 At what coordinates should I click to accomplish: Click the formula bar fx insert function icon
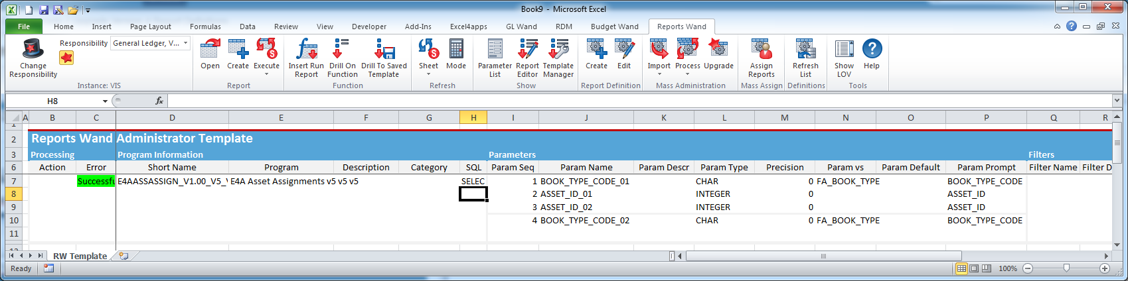click(x=159, y=101)
